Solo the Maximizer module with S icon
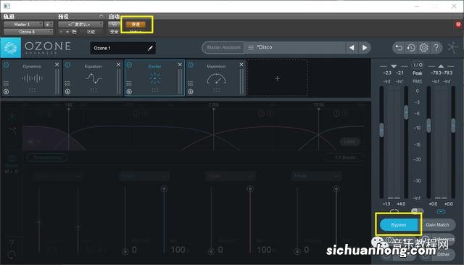The width and height of the screenshot is (464, 265). coord(191,92)
